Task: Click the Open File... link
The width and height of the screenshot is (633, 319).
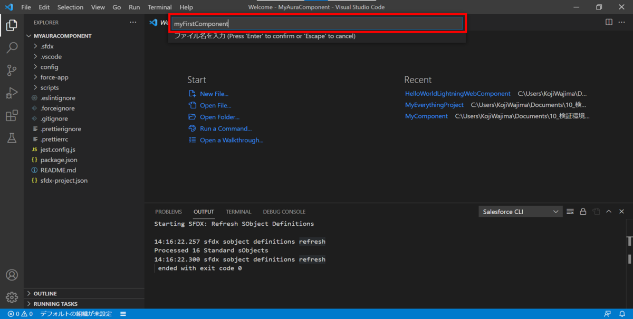Action: click(x=215, y=105)
